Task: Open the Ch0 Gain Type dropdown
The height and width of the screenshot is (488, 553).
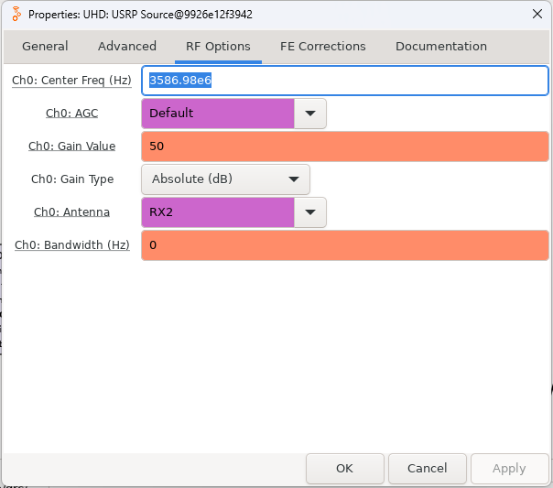Action: pyautogui.click(x=226, y=179)
